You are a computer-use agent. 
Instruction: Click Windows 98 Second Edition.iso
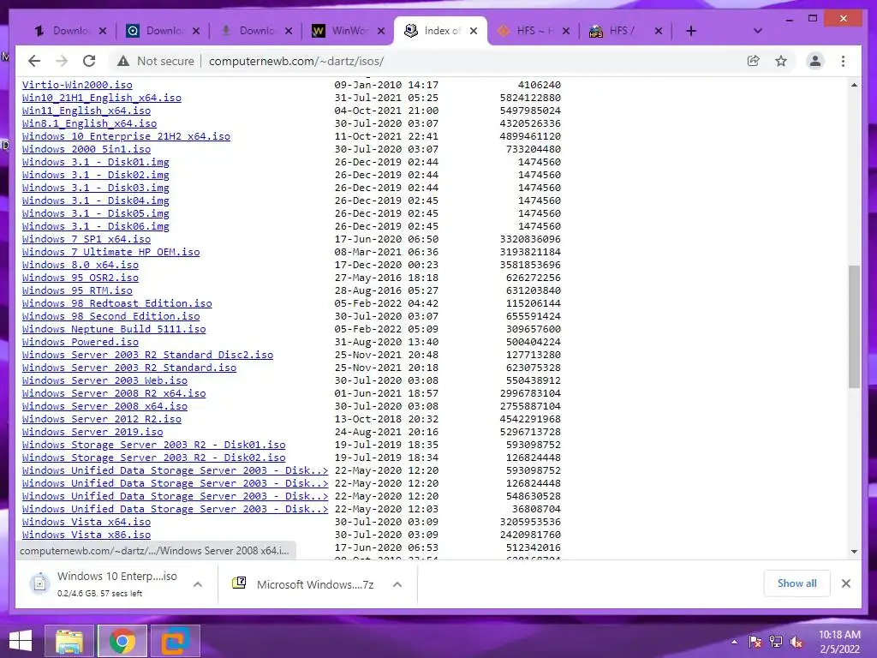point(110,317)
